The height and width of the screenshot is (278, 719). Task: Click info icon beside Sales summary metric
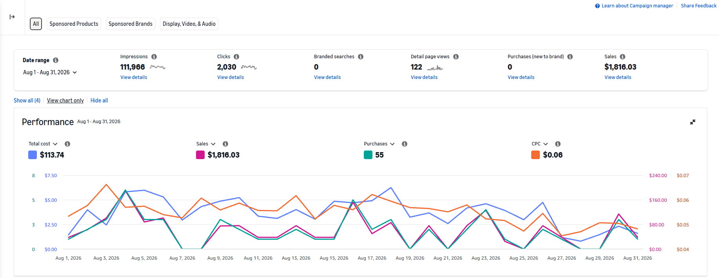click(x=623, y=57)
